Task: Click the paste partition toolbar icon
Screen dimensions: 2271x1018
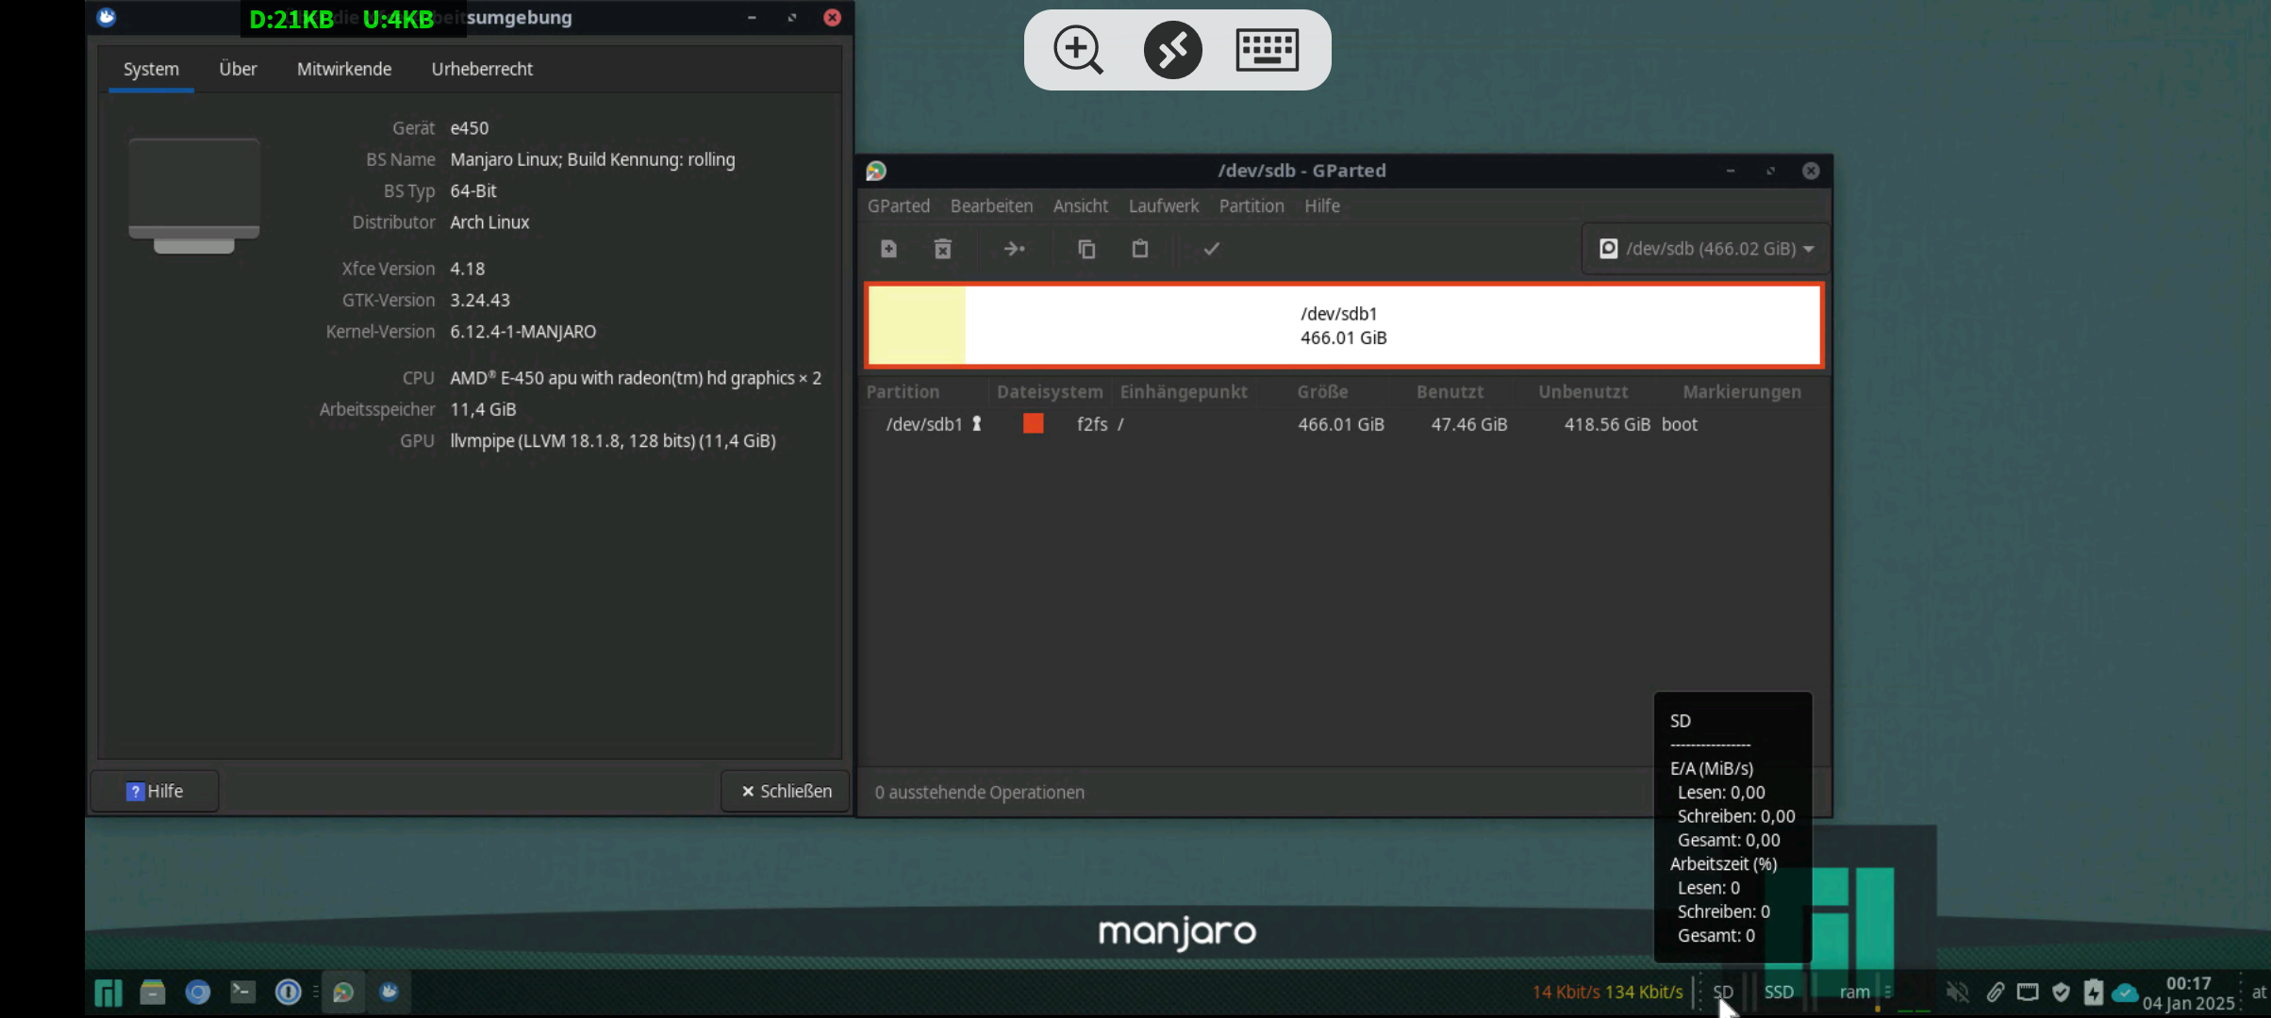Action: 1140,249
